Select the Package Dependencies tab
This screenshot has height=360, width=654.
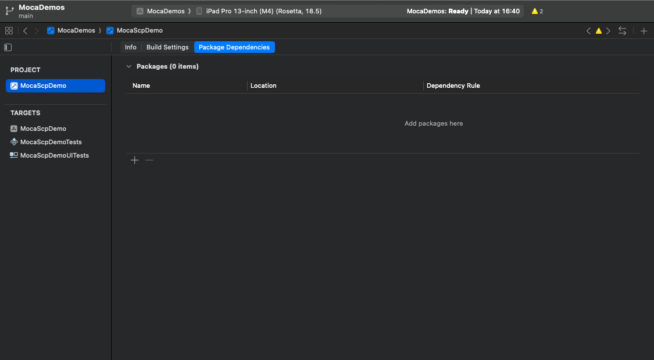point(234,47)
